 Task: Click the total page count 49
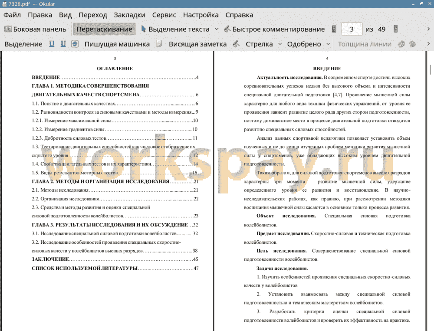pos(381,29)
